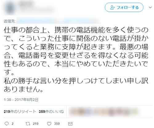Click the tweet's last line ありません。

click(23, 89)
